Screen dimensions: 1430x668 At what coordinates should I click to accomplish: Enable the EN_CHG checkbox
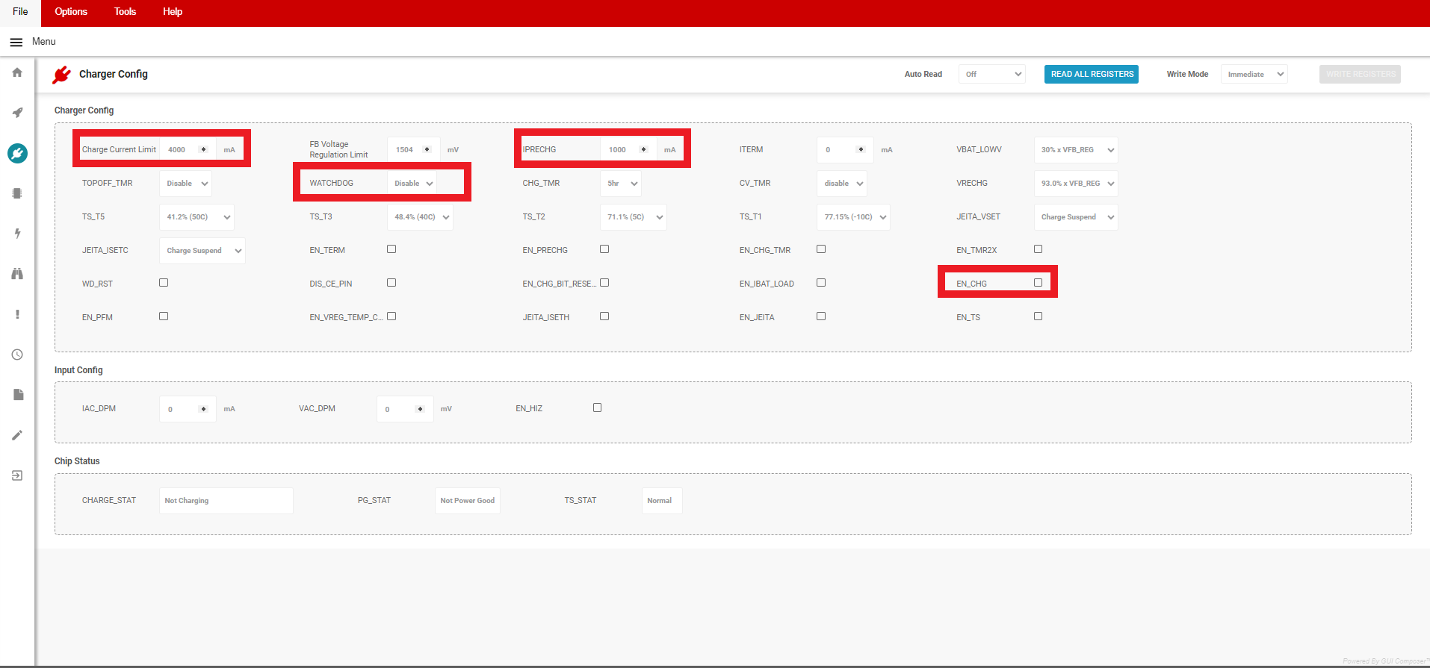[1038, 283]
